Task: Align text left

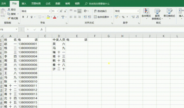Action: pyautogui.click(x=71, y=17)
